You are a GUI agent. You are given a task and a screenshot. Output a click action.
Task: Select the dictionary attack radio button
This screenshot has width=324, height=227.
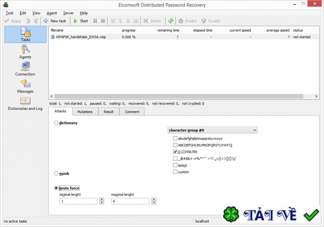[56, 123]
